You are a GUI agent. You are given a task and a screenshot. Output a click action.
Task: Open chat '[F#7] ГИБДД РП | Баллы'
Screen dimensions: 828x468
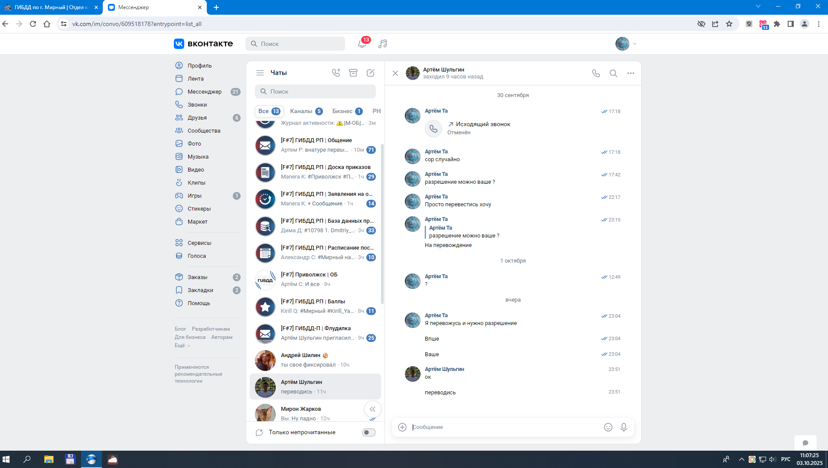[315, 306]
